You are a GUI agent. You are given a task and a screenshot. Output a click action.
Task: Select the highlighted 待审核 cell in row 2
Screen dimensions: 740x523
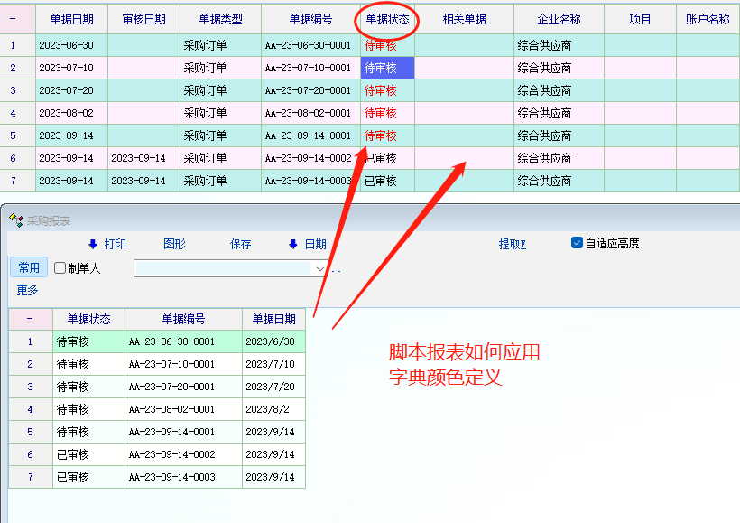(387, 68)
